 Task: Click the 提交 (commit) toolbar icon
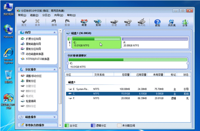(24, 23)
